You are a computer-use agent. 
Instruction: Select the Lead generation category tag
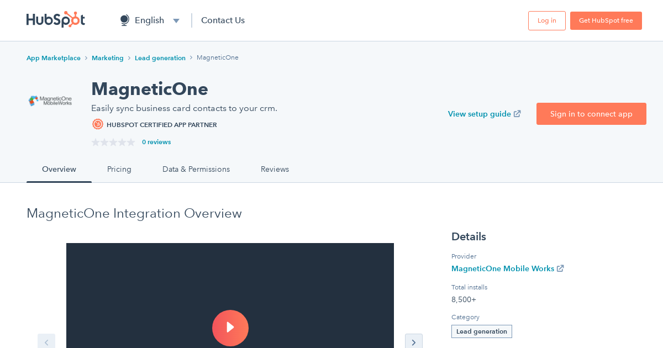(x=481, y=331)
